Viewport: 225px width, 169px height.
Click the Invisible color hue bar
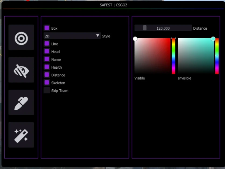pos(217,56)
